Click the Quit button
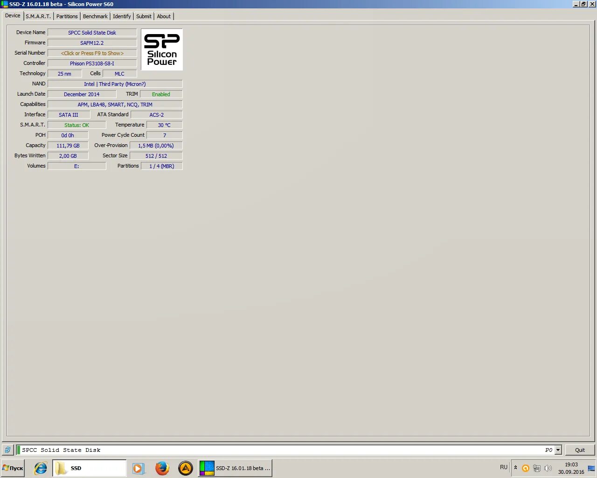Viewport: 597px width, 478px height. point(580,450)
